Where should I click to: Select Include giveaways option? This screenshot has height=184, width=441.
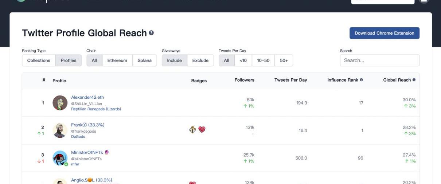point(175,60)
